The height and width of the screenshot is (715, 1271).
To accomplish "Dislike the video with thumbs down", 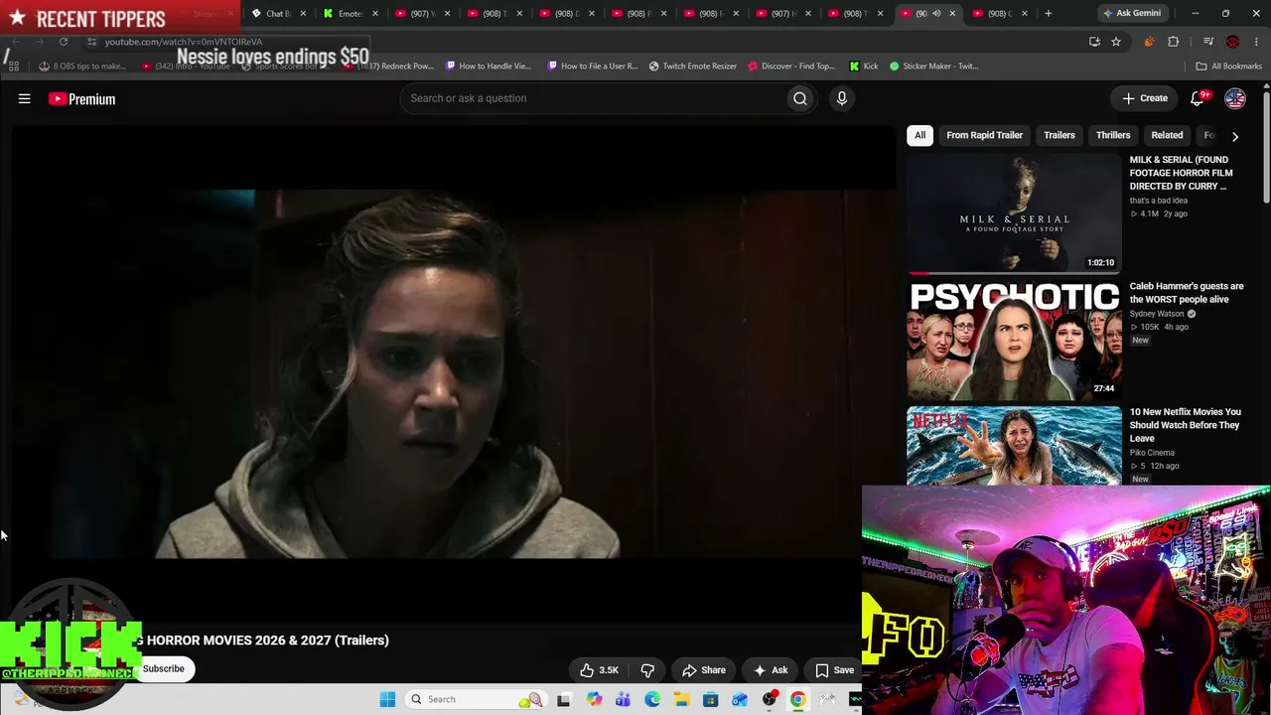I will pos(647,670).
